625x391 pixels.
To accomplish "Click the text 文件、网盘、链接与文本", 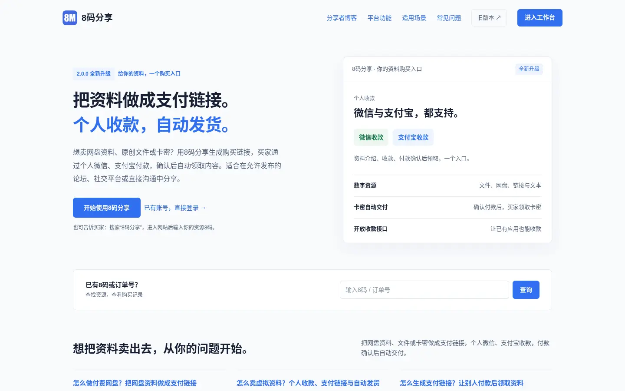I will 510,186.
